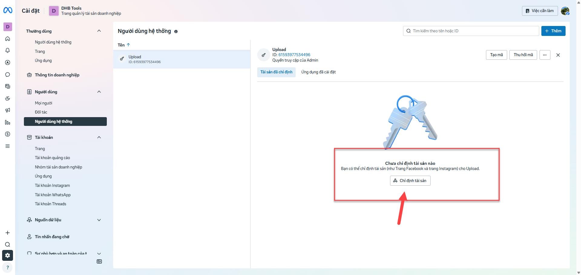The height and width of the screenshot is (275, 581).
Task: Click the info icon beside Người dùng hệ thống
Action: (x=176, y=31)
